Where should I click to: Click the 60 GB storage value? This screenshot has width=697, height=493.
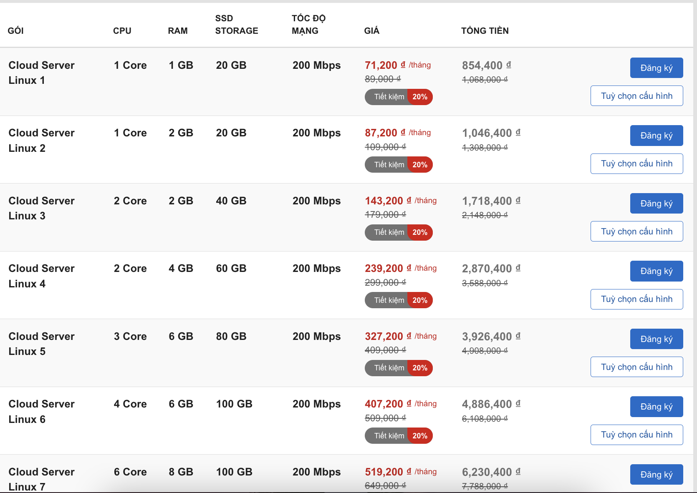[231, 269]
